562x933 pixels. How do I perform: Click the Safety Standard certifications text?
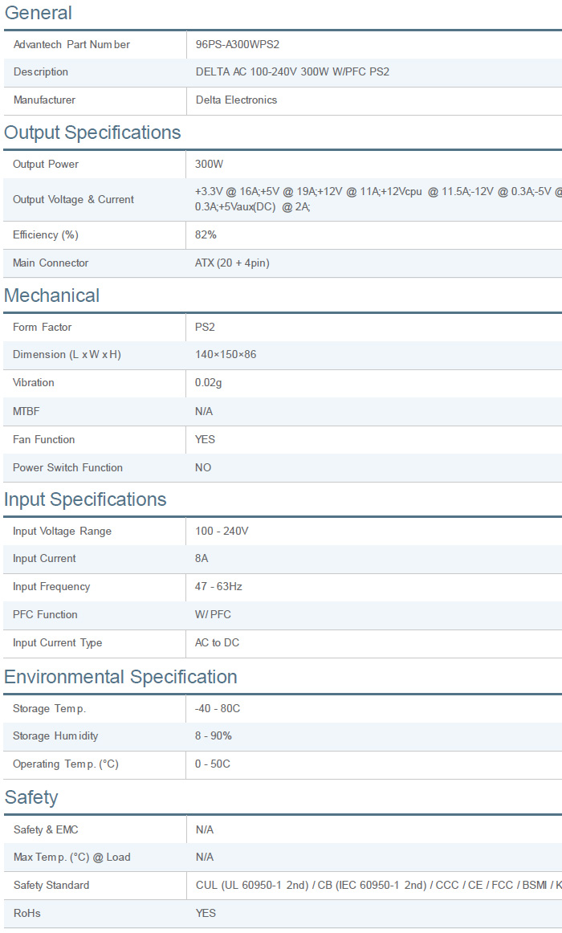coord(377,886)
